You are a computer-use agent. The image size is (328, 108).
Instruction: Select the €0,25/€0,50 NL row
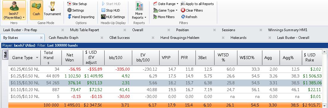(165, 69)
